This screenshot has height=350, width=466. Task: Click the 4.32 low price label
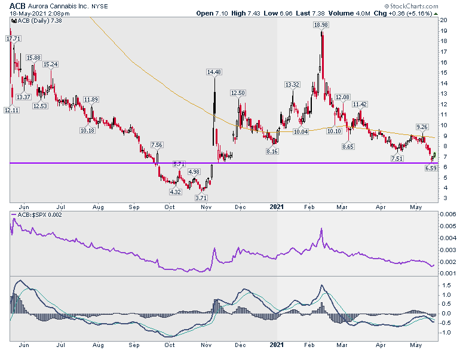[x=175, y=192]
